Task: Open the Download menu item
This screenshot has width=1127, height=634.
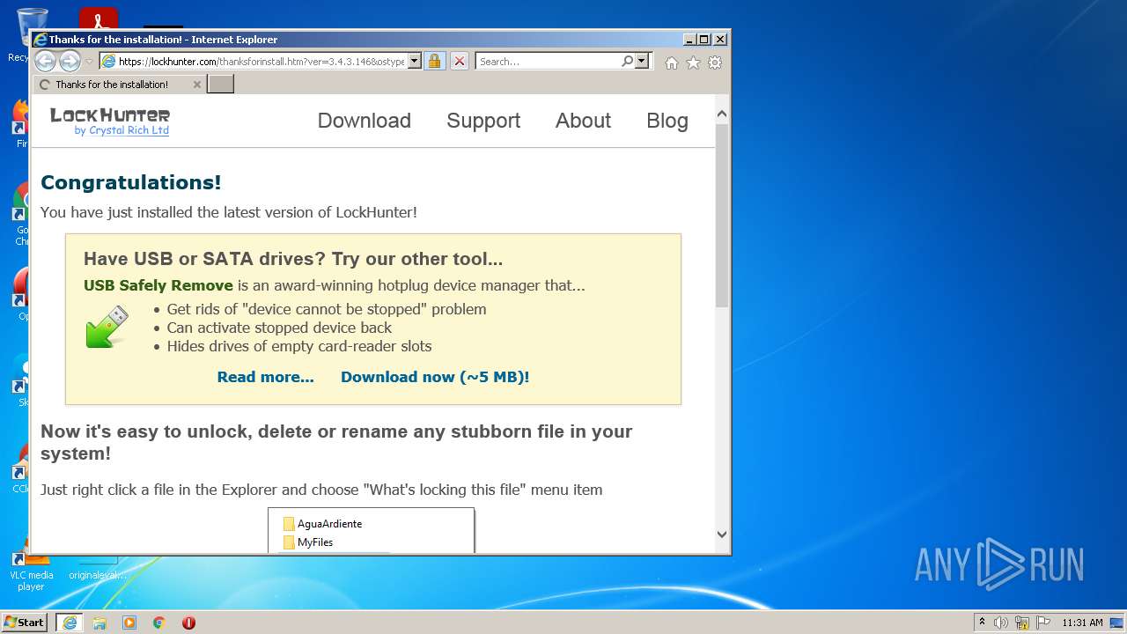Action: click(x=364, y=121)
